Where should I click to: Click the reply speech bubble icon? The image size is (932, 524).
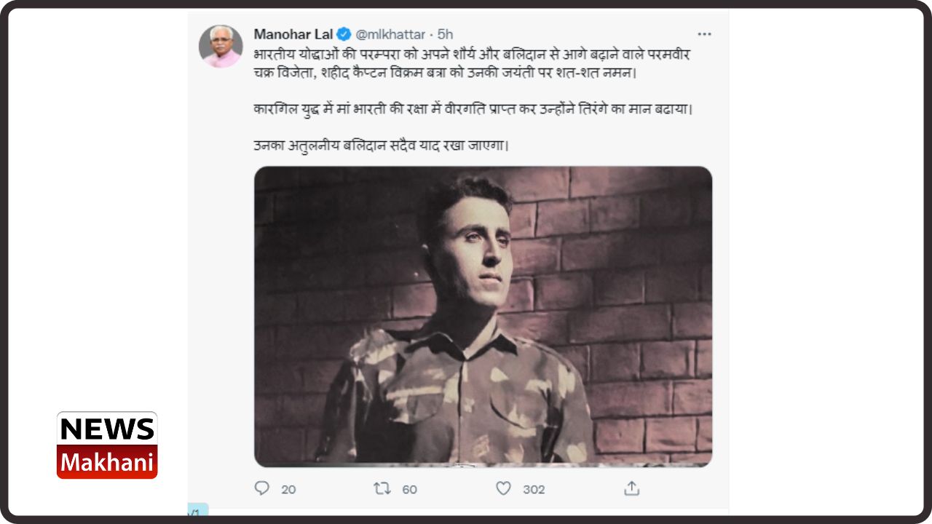262,488
